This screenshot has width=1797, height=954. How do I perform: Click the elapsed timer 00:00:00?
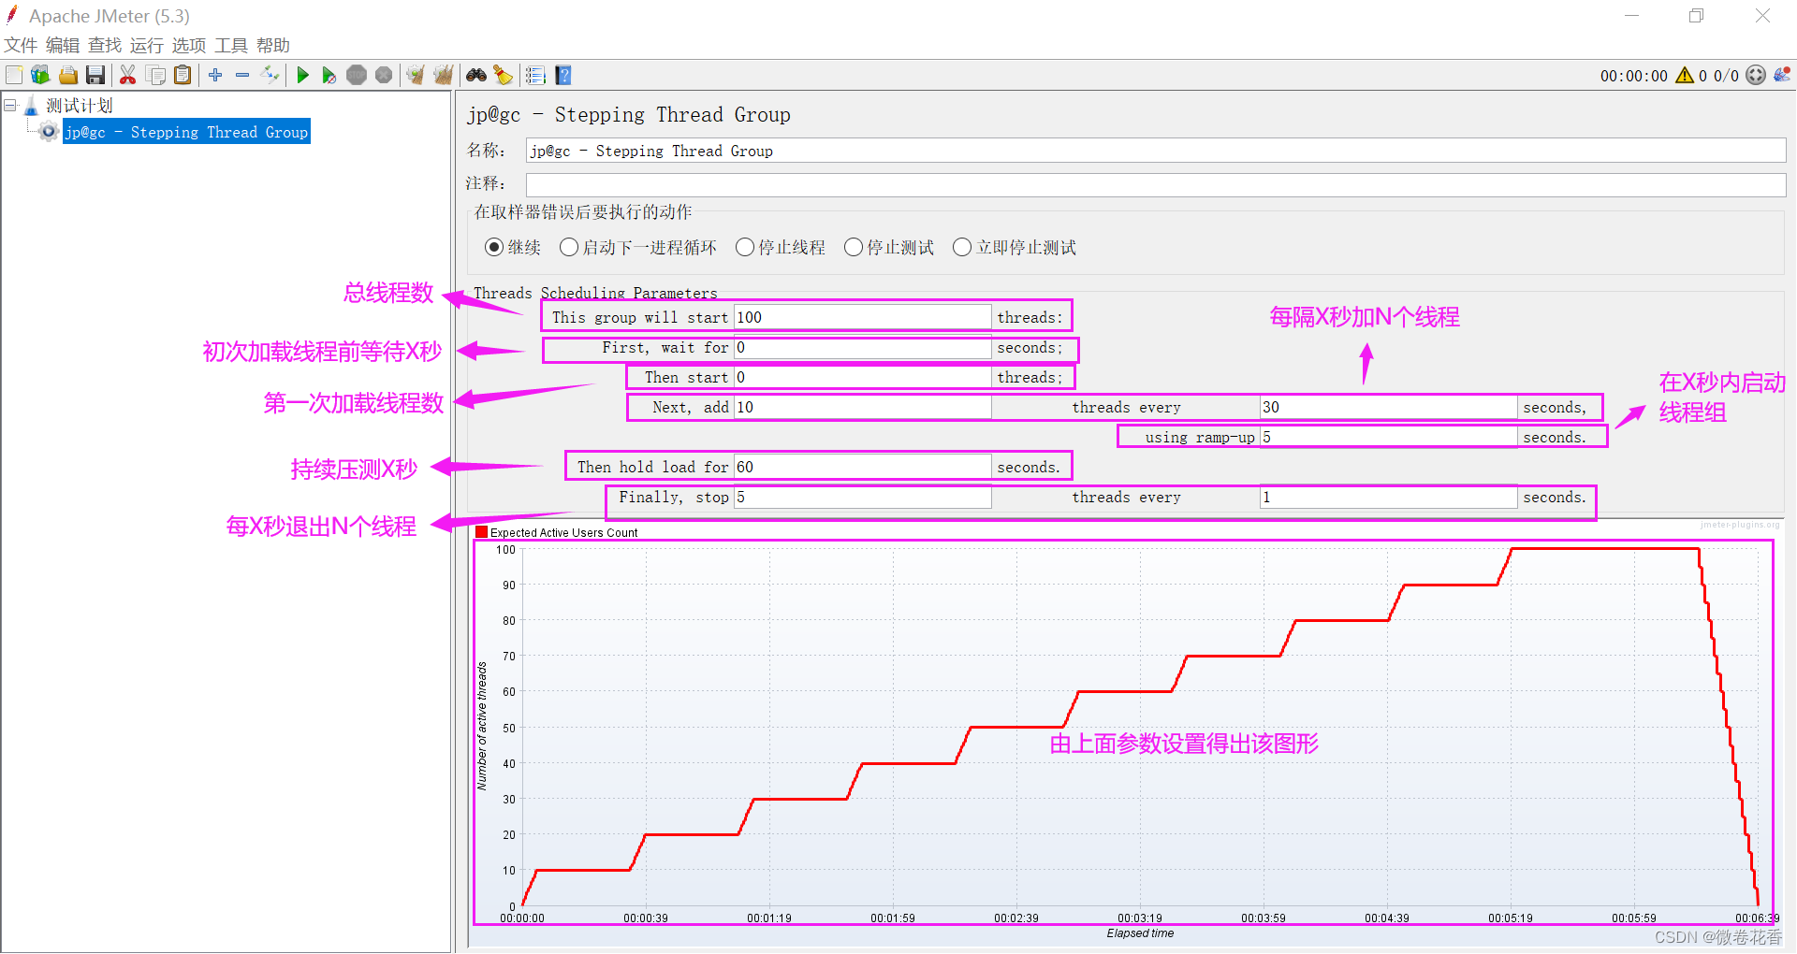[x=1633, y=76]
